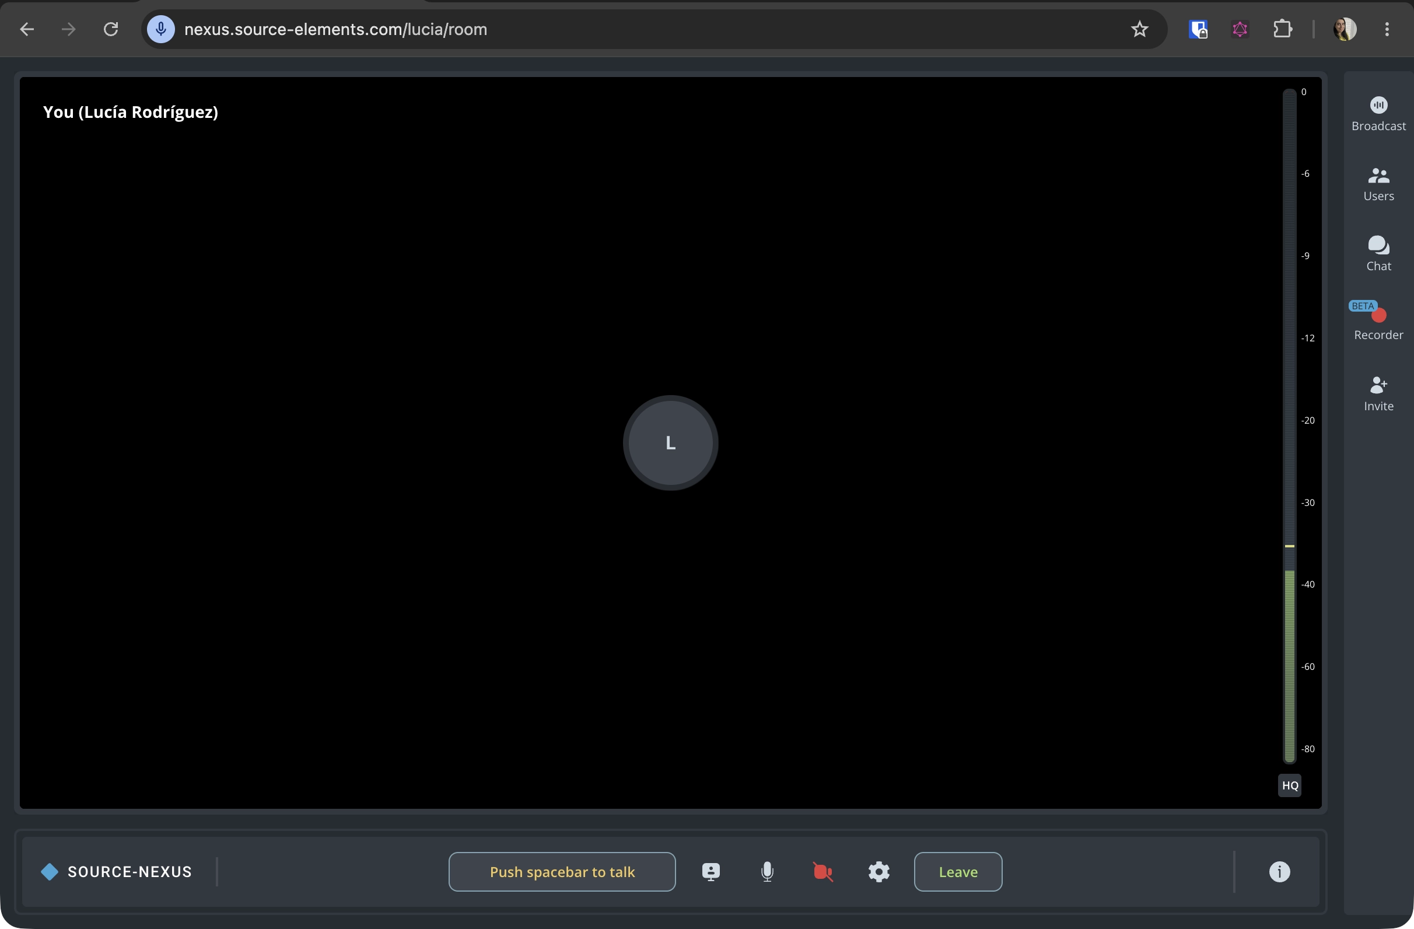Open the Bitwarden shield extension
This screenshot has width=1414, height=929.
[x=1198, y=29]
